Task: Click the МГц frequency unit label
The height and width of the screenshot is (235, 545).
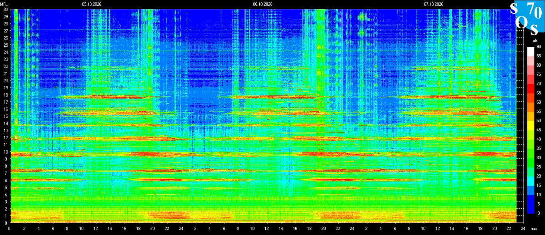Action: click(x=4, y=4)
